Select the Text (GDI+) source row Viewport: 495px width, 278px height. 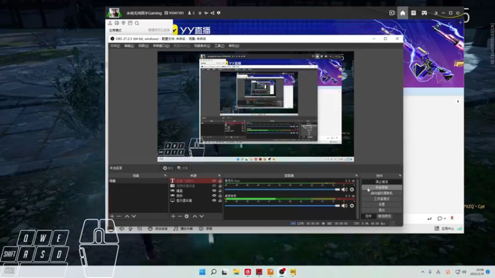point(196,181)
